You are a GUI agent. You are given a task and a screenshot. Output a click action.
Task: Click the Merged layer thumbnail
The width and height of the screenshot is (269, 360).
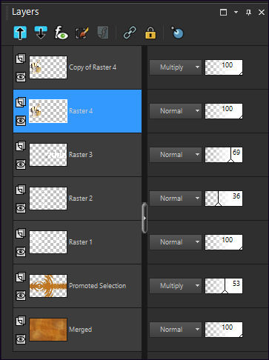click(48, 330)
